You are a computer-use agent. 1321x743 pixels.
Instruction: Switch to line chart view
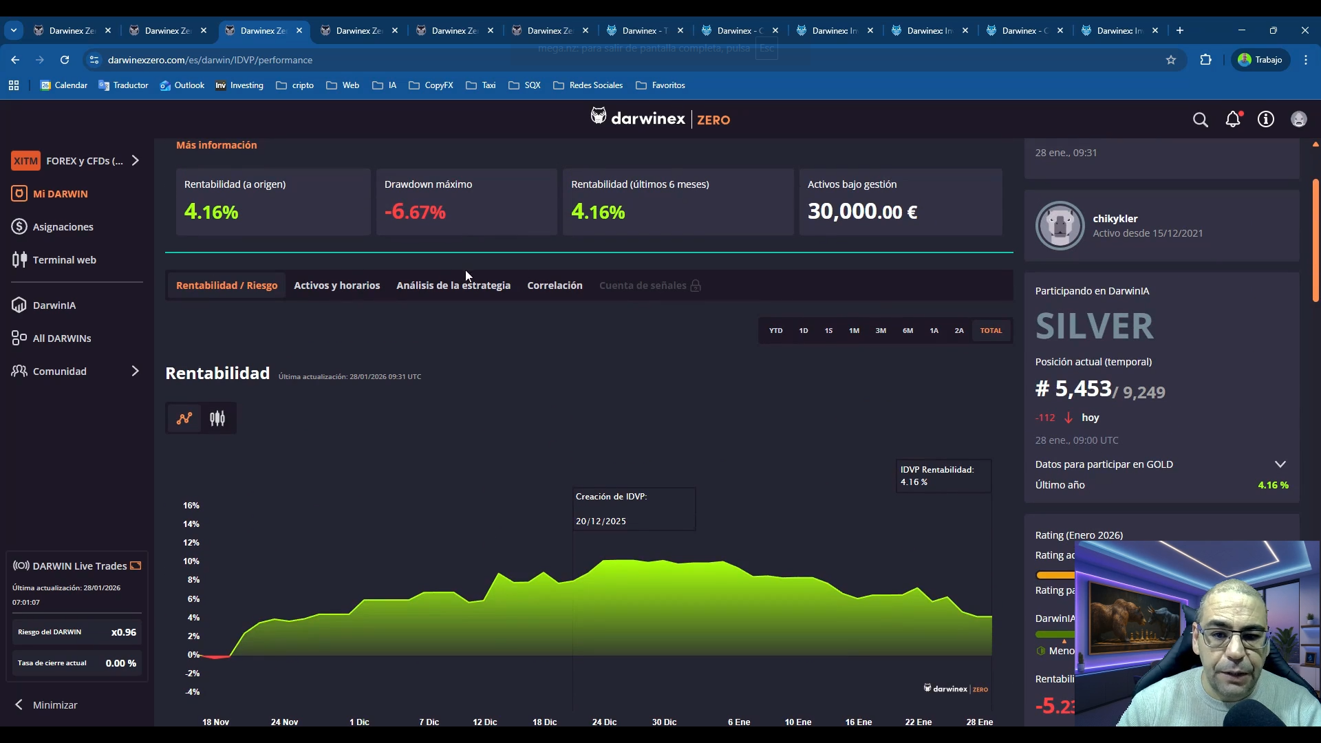[184, 418]
